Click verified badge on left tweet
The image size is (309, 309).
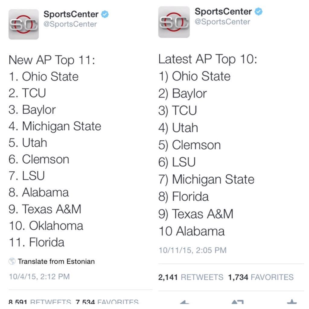pyautogui.click(x=105, y=14)
